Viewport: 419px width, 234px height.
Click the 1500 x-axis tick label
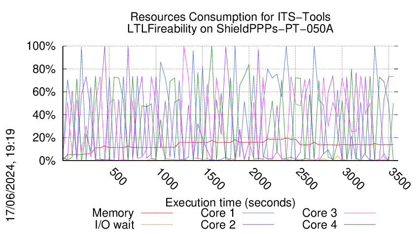(213, 179)
